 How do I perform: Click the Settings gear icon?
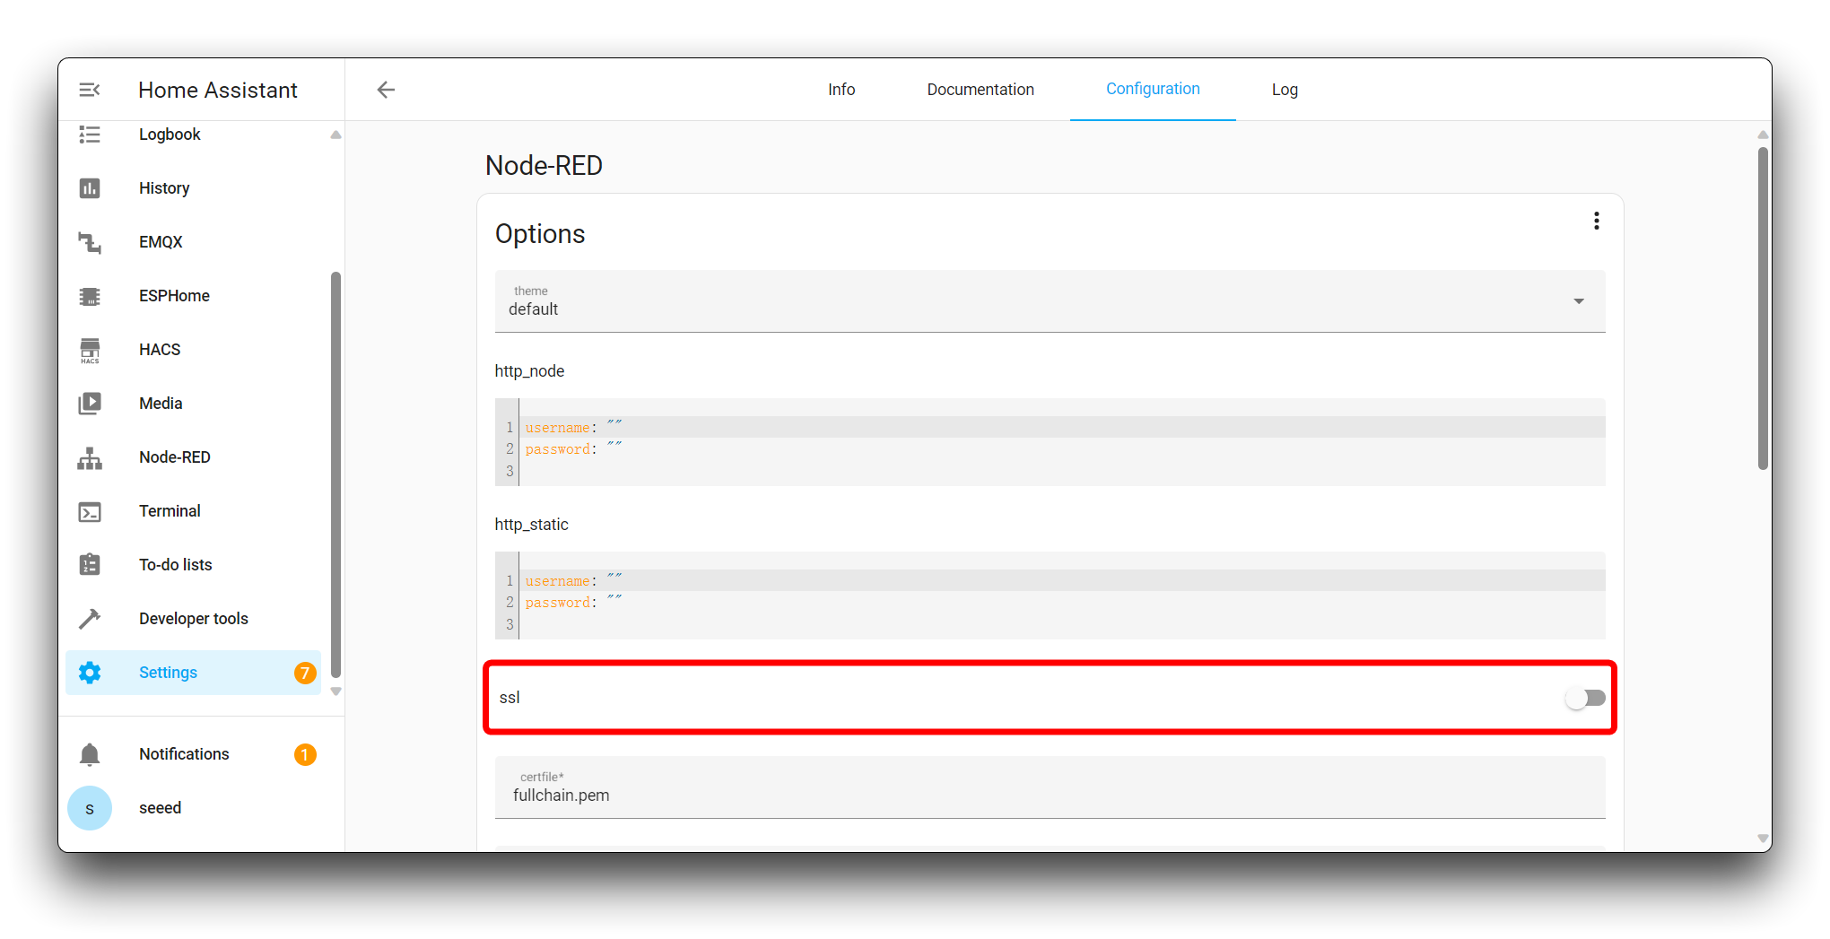pos(90,673)
